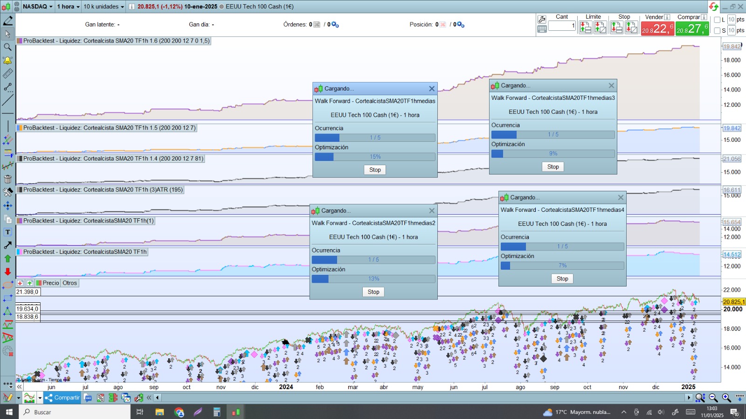Click the L points value field
746x419 pixels.
point(731,20)
